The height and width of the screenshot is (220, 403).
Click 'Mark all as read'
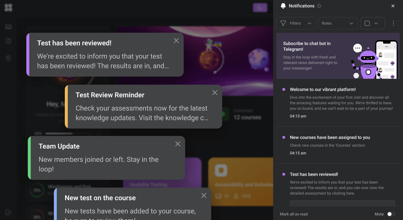pyautogui.click(x=294, y=214)
